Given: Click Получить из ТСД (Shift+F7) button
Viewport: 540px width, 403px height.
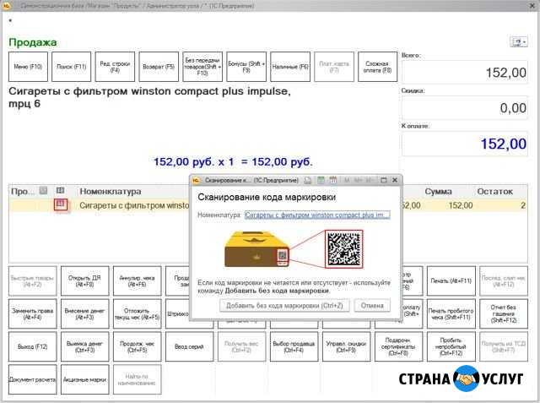Looking at the screenshot, I should (504, 346).
